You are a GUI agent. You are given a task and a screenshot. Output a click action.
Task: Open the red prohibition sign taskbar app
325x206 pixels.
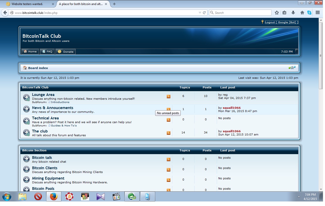(38, 196)
